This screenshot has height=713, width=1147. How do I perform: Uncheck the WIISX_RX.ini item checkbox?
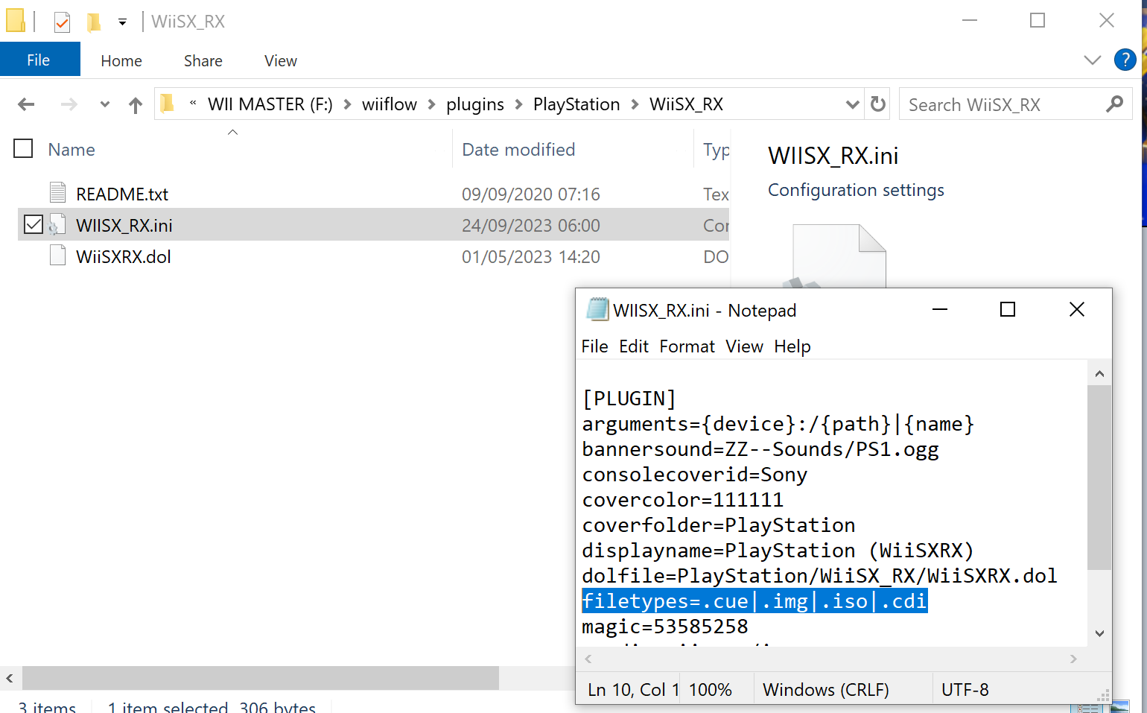click(x=34, y=224)
